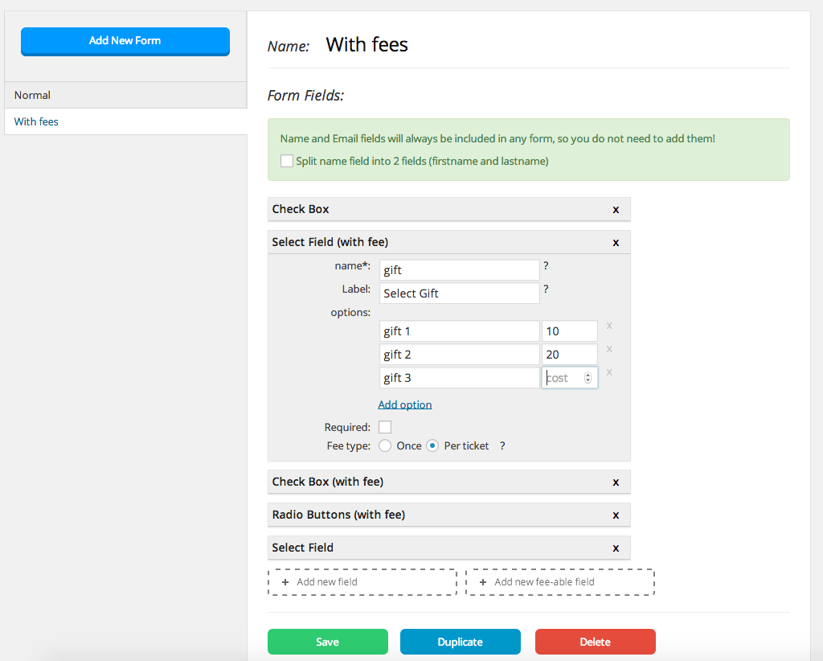Delete the gift 2 option row
This screenshot has height=661, width=823.
(609, 349)
